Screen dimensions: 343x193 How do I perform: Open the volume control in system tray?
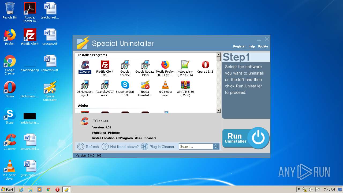311,190
